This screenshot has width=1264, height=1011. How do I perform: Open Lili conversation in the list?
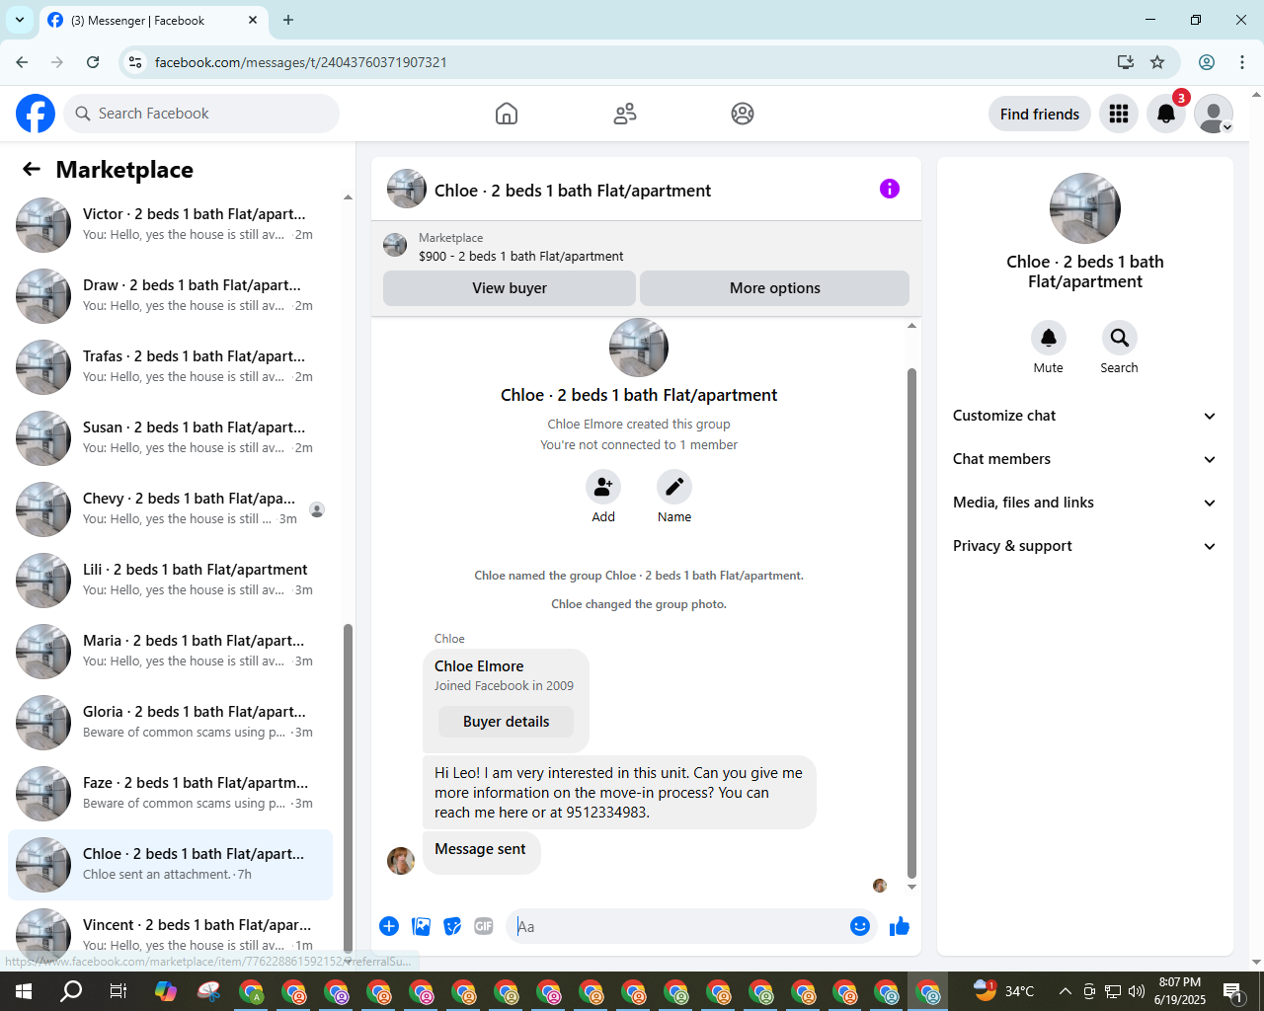170,580
